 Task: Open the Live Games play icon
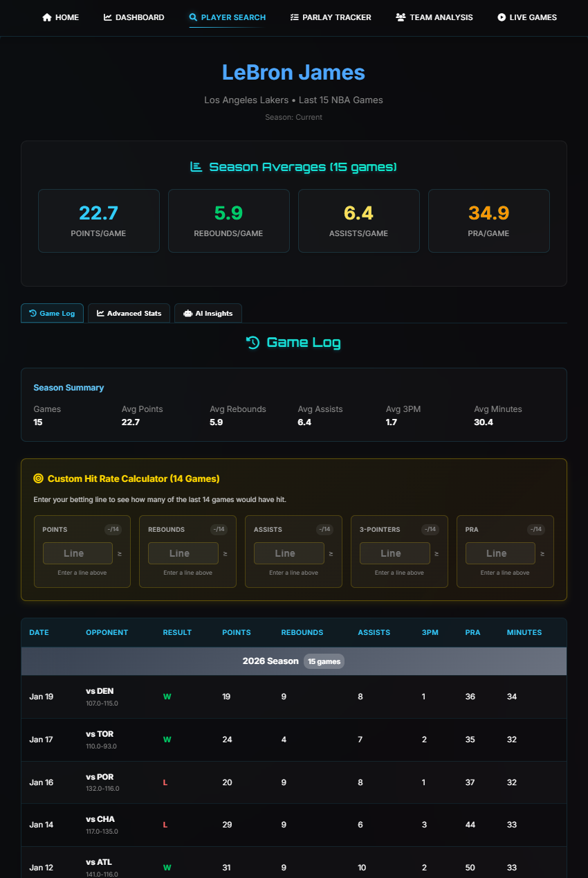(500, 17)
